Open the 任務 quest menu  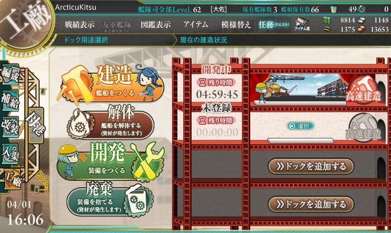[274, 24]
